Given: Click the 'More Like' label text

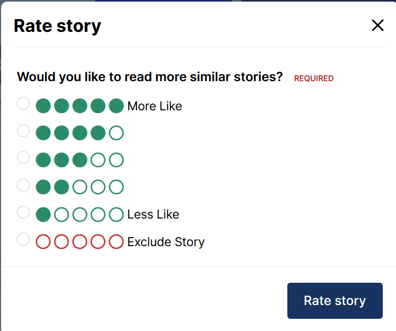Looking at the screenshot, I should click(154, 106).
